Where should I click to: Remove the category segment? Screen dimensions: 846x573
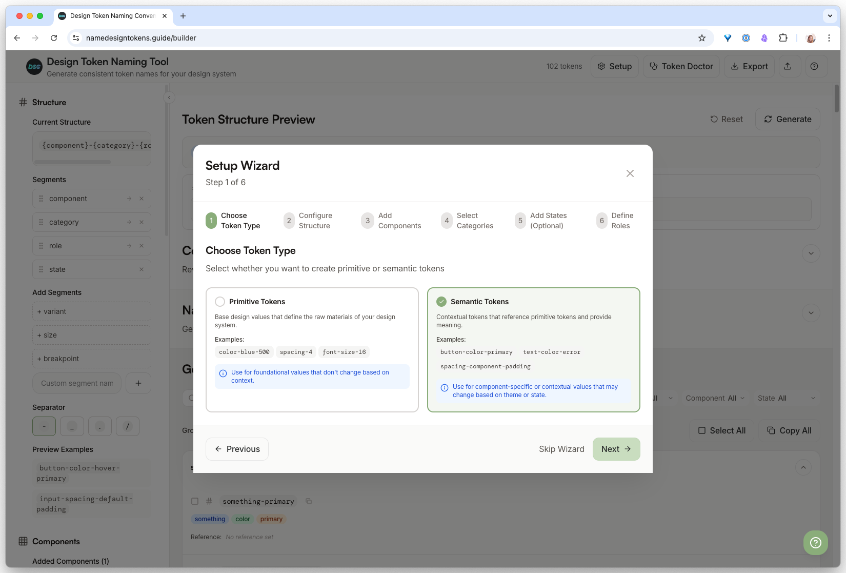click(x=142, y=222)
